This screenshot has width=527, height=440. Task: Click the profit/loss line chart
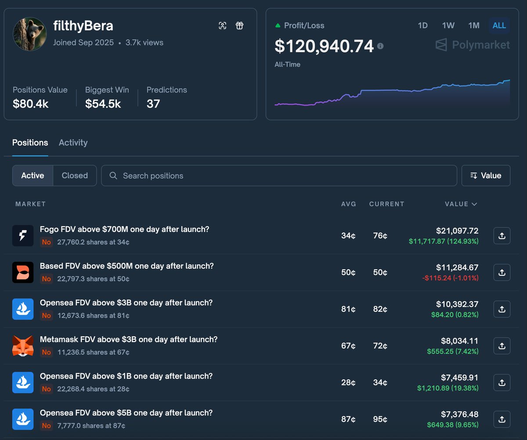click(x=392, y=94)
